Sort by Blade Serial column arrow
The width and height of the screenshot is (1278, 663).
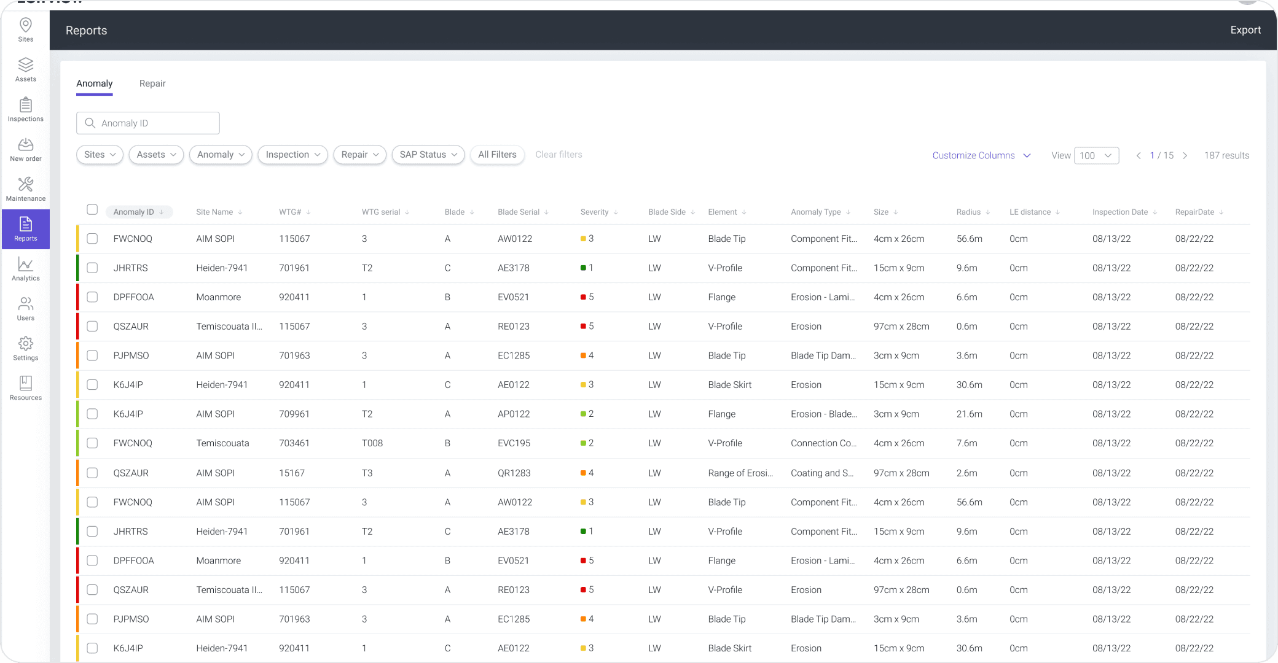(x=546, y=212)
